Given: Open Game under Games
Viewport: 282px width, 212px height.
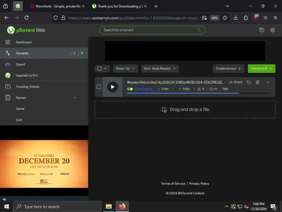Looking at the screenshot, I should pos(20,109).
